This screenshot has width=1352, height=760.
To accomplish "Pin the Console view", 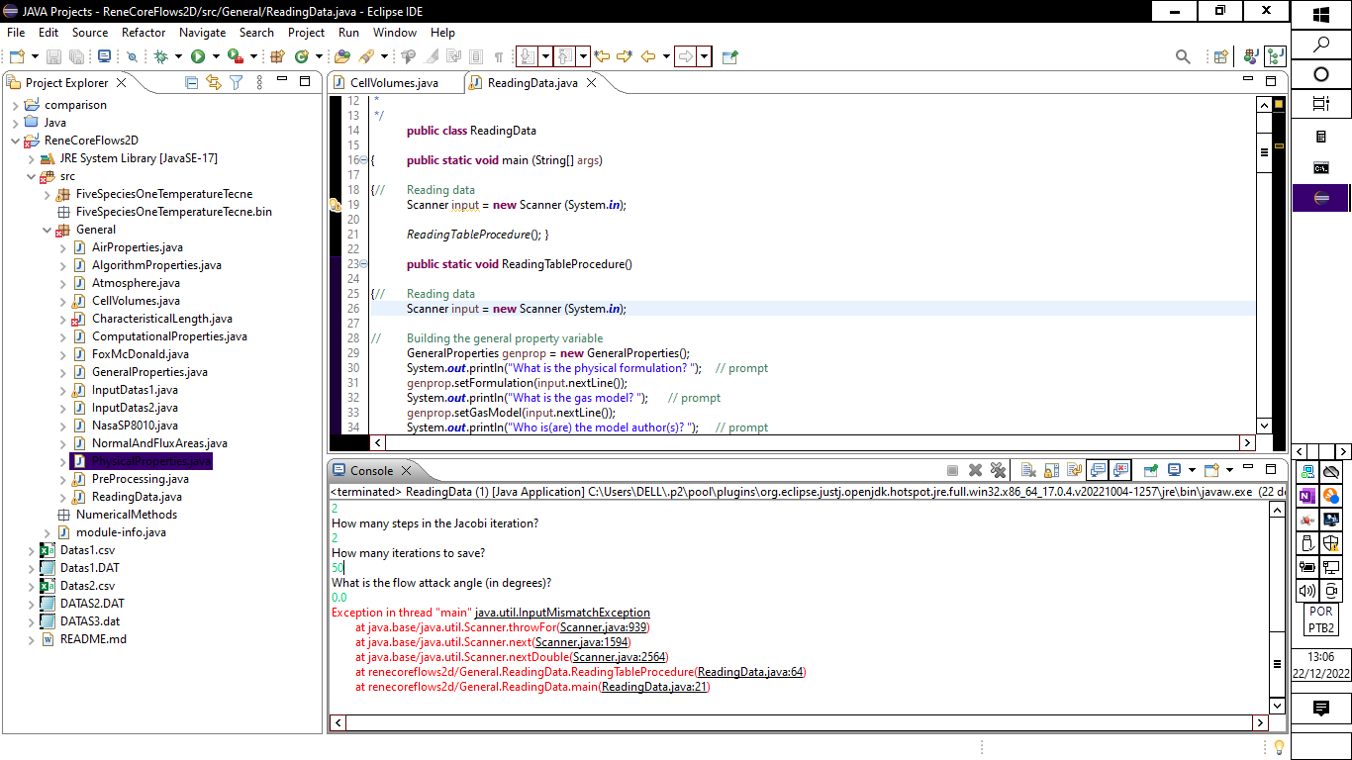I will [x=1151, y=471].
